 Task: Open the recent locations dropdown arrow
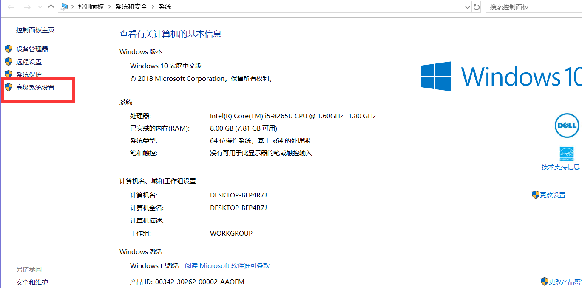(x=40, y=8)
